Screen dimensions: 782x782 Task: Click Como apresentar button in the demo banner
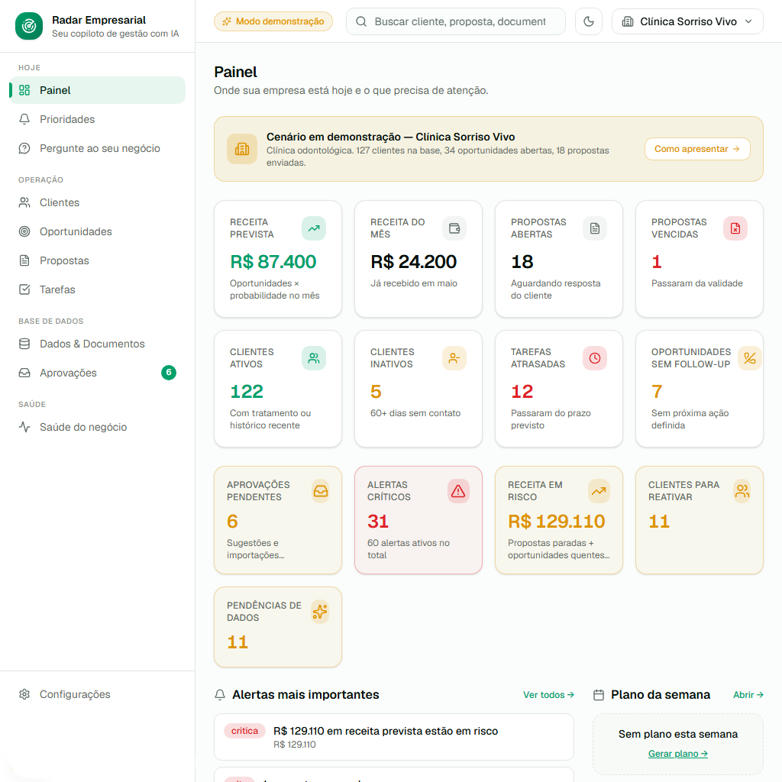tap(697, 149)
